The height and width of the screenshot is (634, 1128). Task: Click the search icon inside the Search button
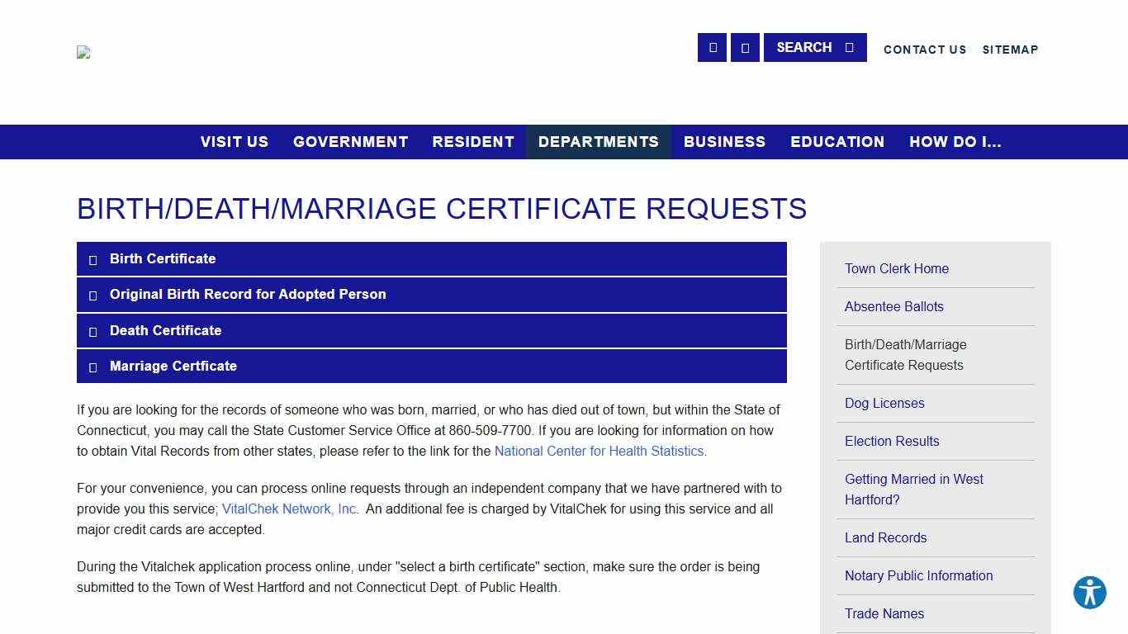850,47
